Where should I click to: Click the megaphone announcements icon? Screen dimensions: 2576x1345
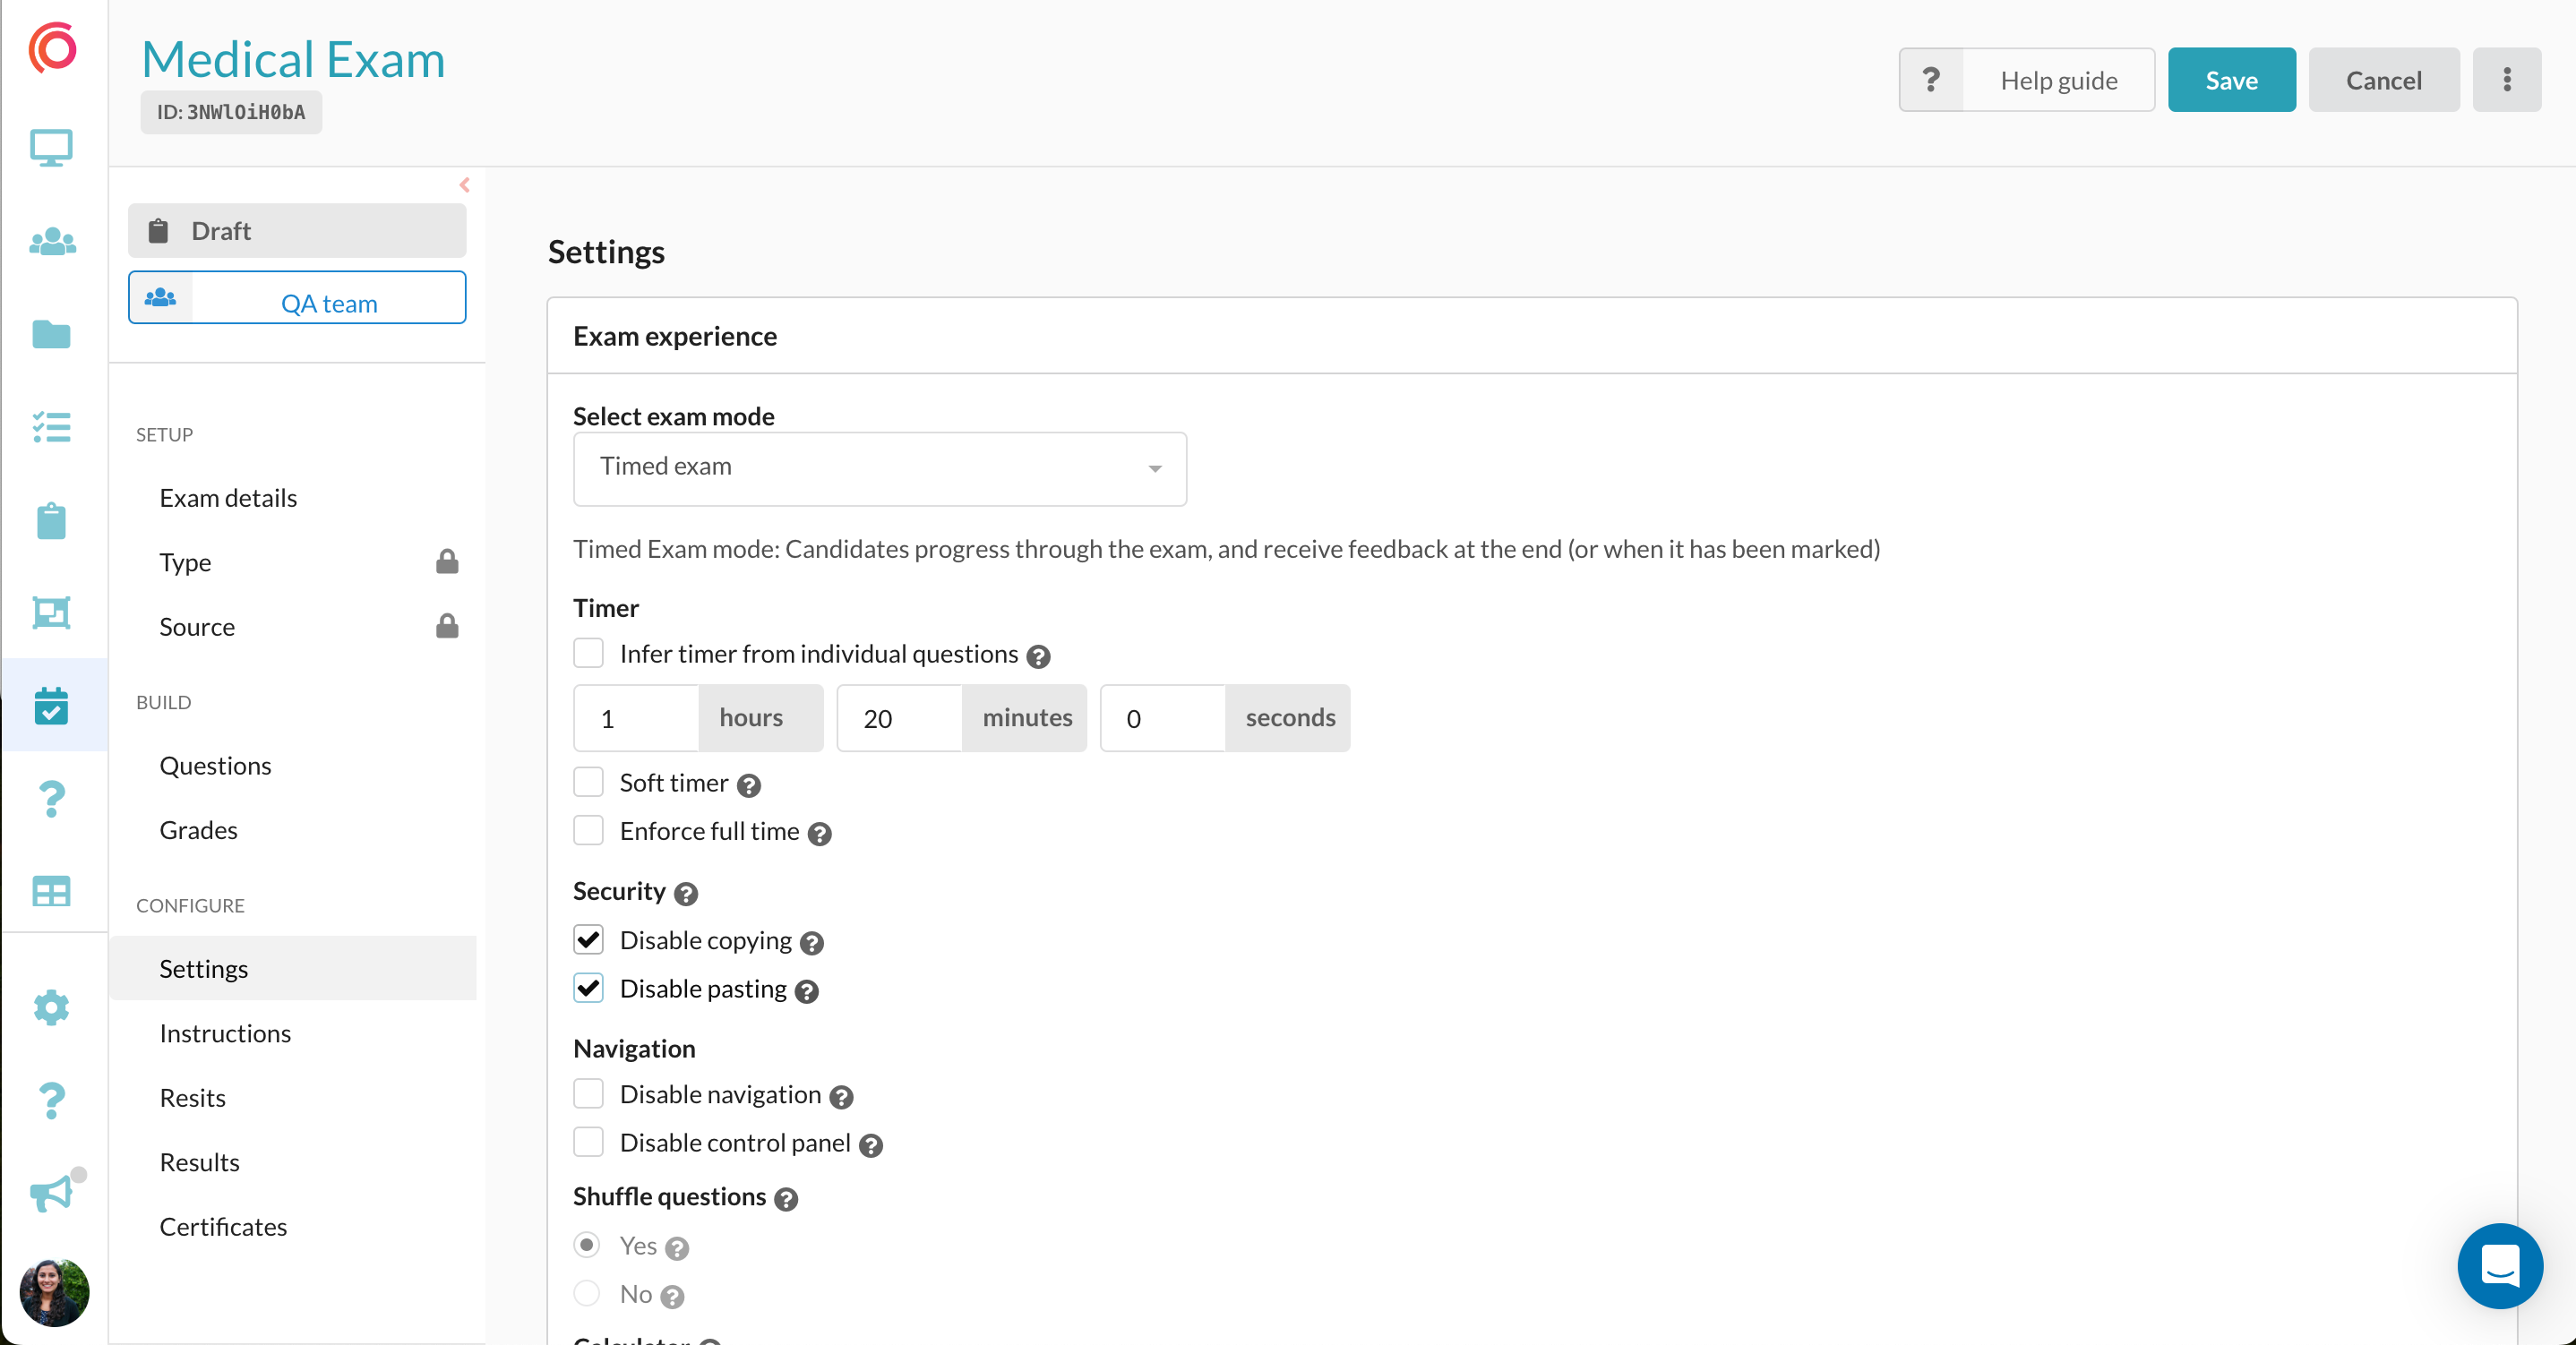(x=51, y=1192)
